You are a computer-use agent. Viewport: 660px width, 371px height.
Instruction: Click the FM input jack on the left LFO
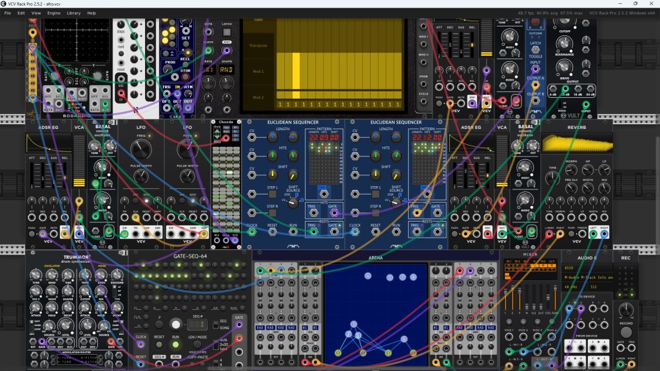(x=124, y=218)
